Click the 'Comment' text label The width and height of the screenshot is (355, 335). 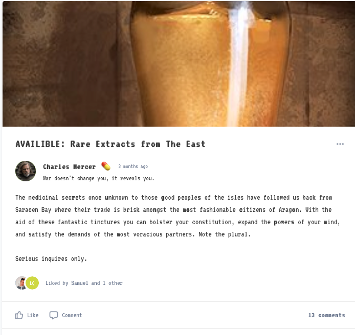coord(72,315)
